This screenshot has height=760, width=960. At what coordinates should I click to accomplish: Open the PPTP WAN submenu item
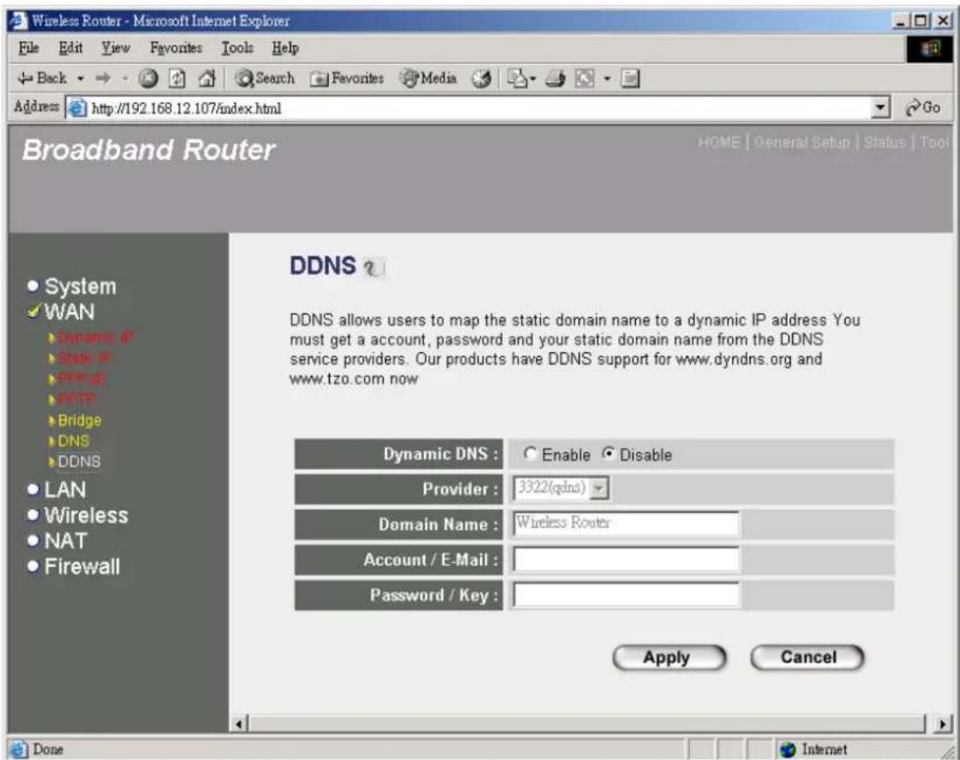click(76, 399)
